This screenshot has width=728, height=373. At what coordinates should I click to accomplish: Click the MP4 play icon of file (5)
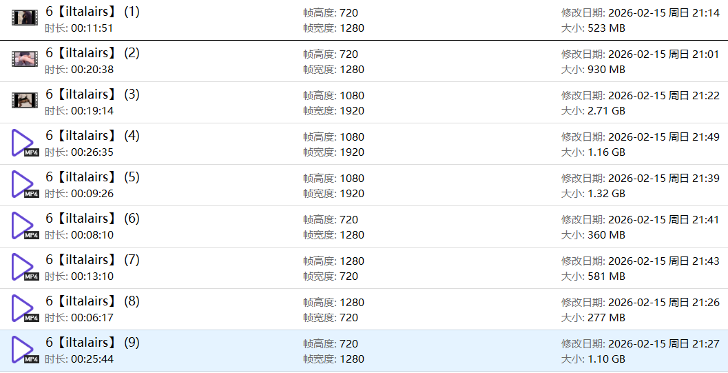[x=23, y=184]
